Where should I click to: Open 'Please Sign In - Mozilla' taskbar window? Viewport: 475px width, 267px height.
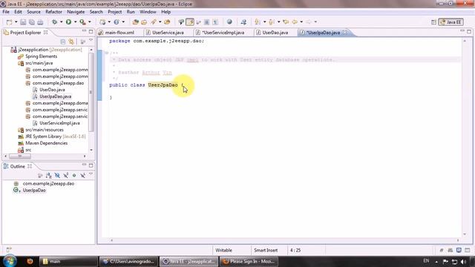pos(249,261)
